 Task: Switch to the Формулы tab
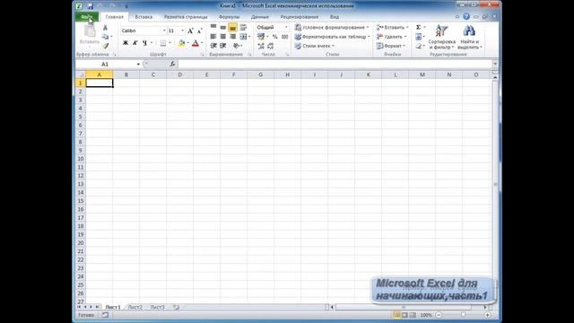[230, 17]
